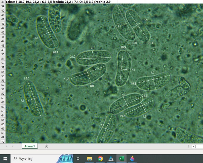Select the row 70 header
203x163 pixels.
tap(3, 142)
